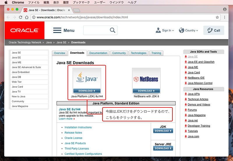Open the Chrome application menu

click(18, 2)
